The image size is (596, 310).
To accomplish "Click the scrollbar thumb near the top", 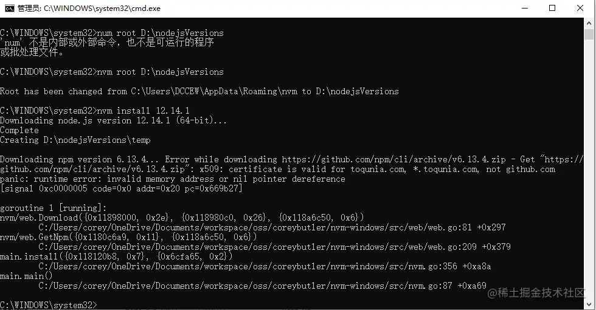I will click(x=589, y=36).
